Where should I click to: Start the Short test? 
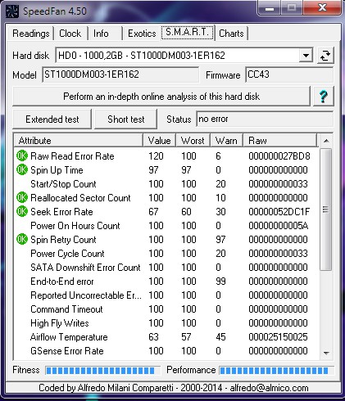(x=125, y=119)
